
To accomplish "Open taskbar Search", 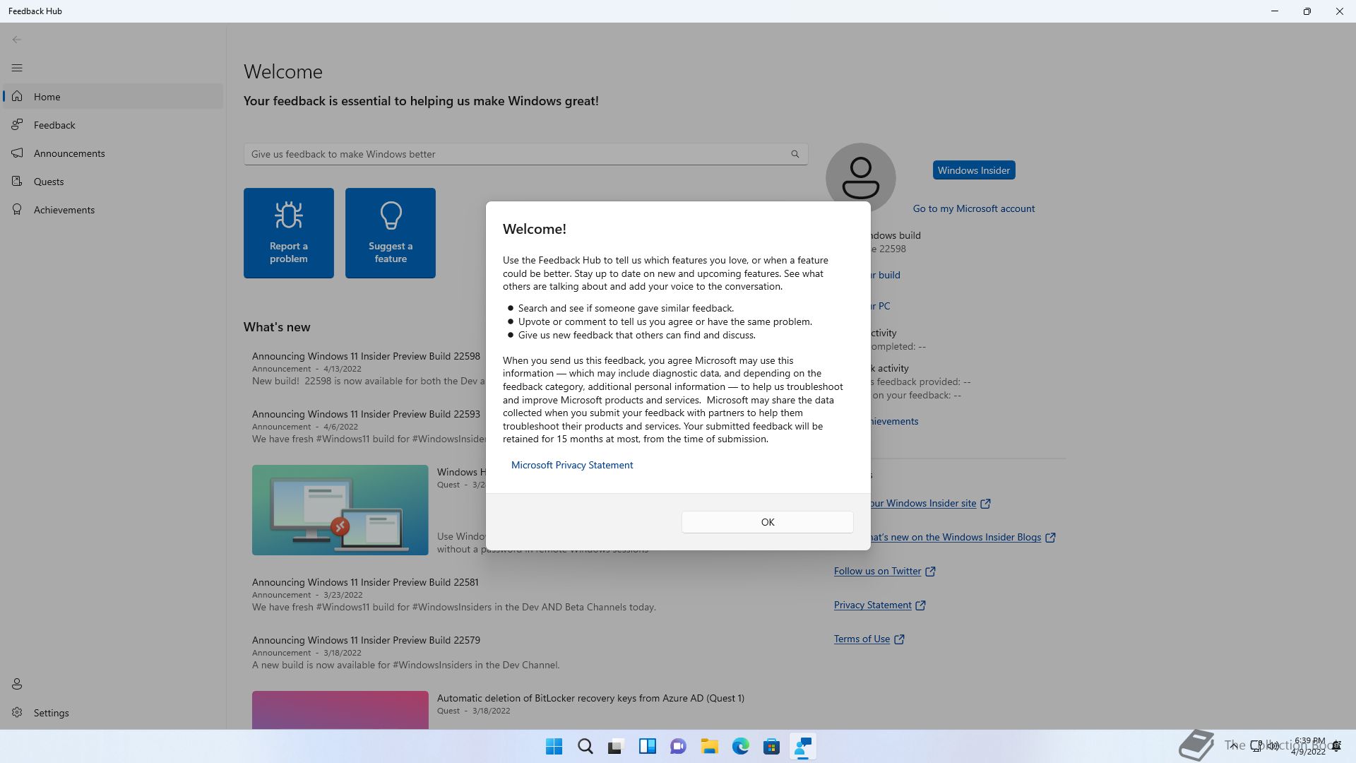I will 585,746.
